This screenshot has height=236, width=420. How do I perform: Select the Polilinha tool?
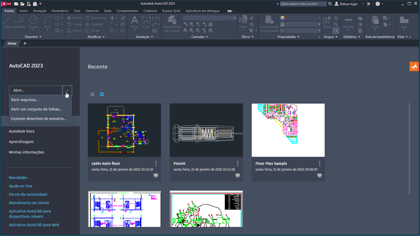click(19, 23)
